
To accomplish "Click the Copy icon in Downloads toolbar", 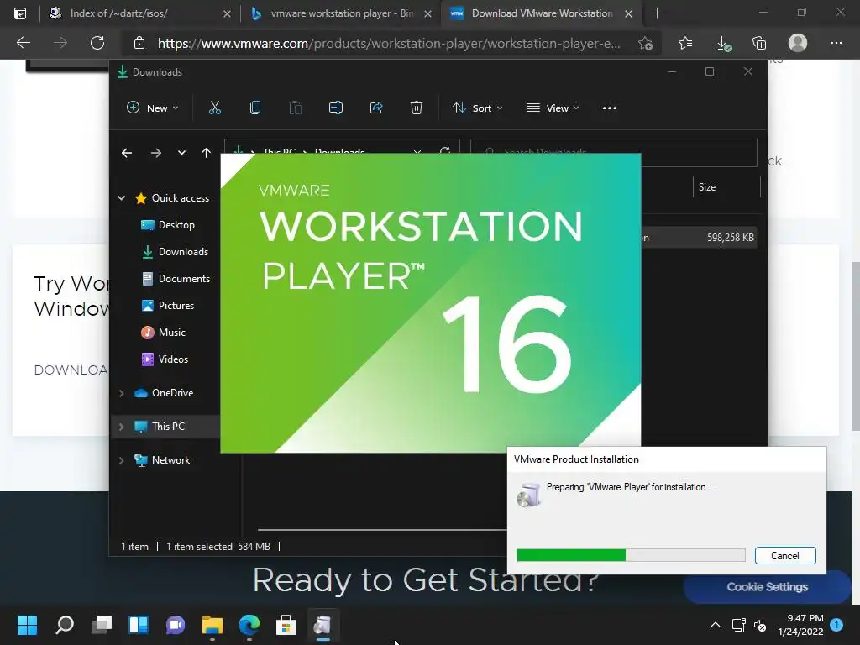I will point(255,108).
